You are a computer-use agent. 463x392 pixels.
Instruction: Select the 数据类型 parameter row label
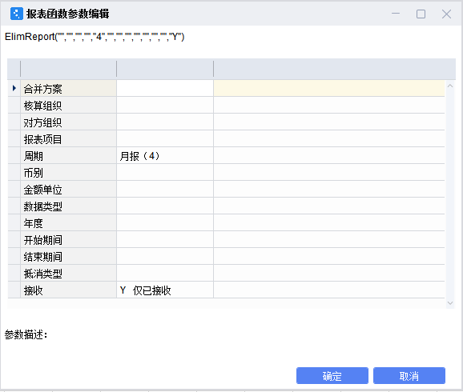69,206
